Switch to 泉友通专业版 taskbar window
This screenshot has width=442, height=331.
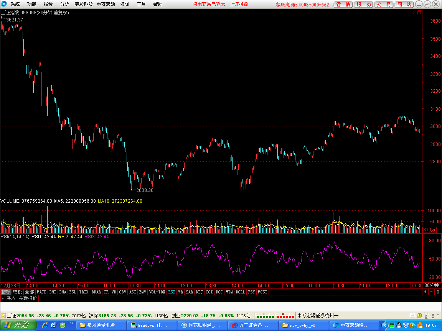point(101,325)
